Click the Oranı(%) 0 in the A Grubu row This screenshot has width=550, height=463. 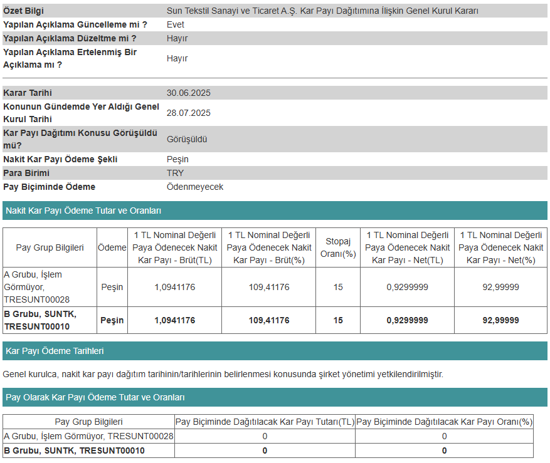pyautogui.click(x=445, y=436)
